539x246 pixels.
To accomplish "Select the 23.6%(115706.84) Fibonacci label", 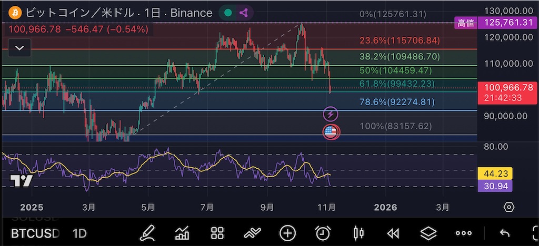I will point(400,41).
